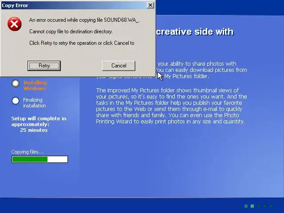Click the 'Installing Windows' step label
Image resolution: width=284 pixels, height=213 pixels.
[35, 85]
